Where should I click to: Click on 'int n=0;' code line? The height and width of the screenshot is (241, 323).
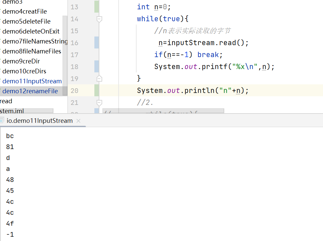pyautogui.click(x=154, y=7)
